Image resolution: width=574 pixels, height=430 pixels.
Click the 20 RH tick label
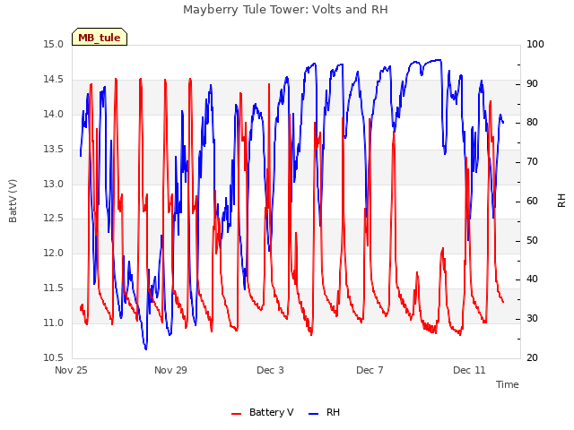532,357
